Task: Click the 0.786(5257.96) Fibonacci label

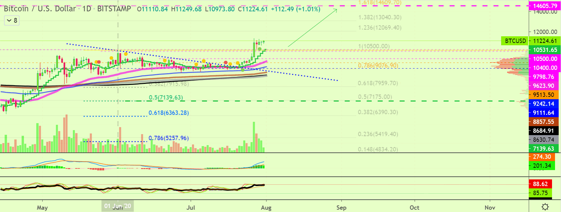Action: click(169, 138)
